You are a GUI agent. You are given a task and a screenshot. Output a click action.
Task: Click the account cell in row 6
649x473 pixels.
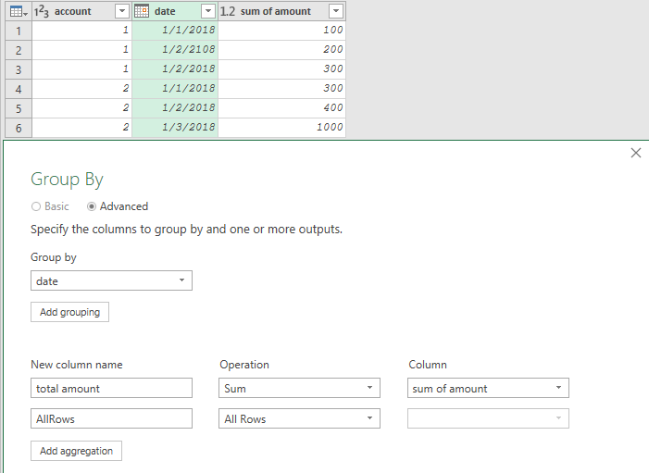pyautogui.click(x=82, y=128)
